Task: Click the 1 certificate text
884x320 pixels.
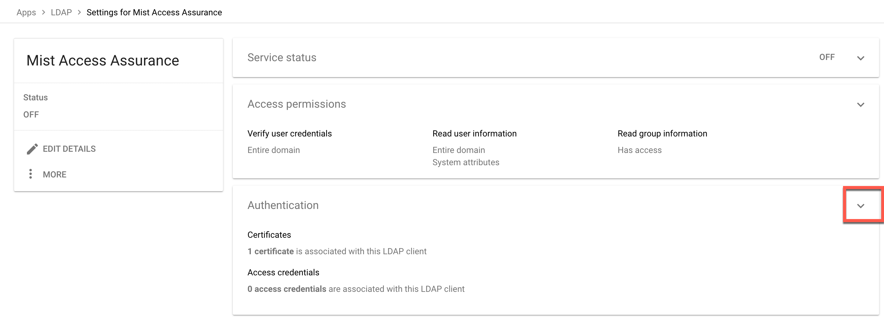Action: 271,251
